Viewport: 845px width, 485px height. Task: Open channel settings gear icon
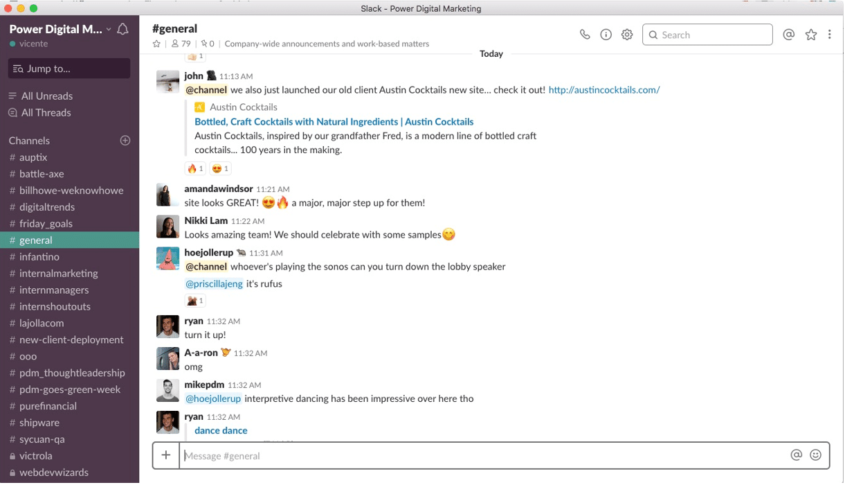point(627,35)
